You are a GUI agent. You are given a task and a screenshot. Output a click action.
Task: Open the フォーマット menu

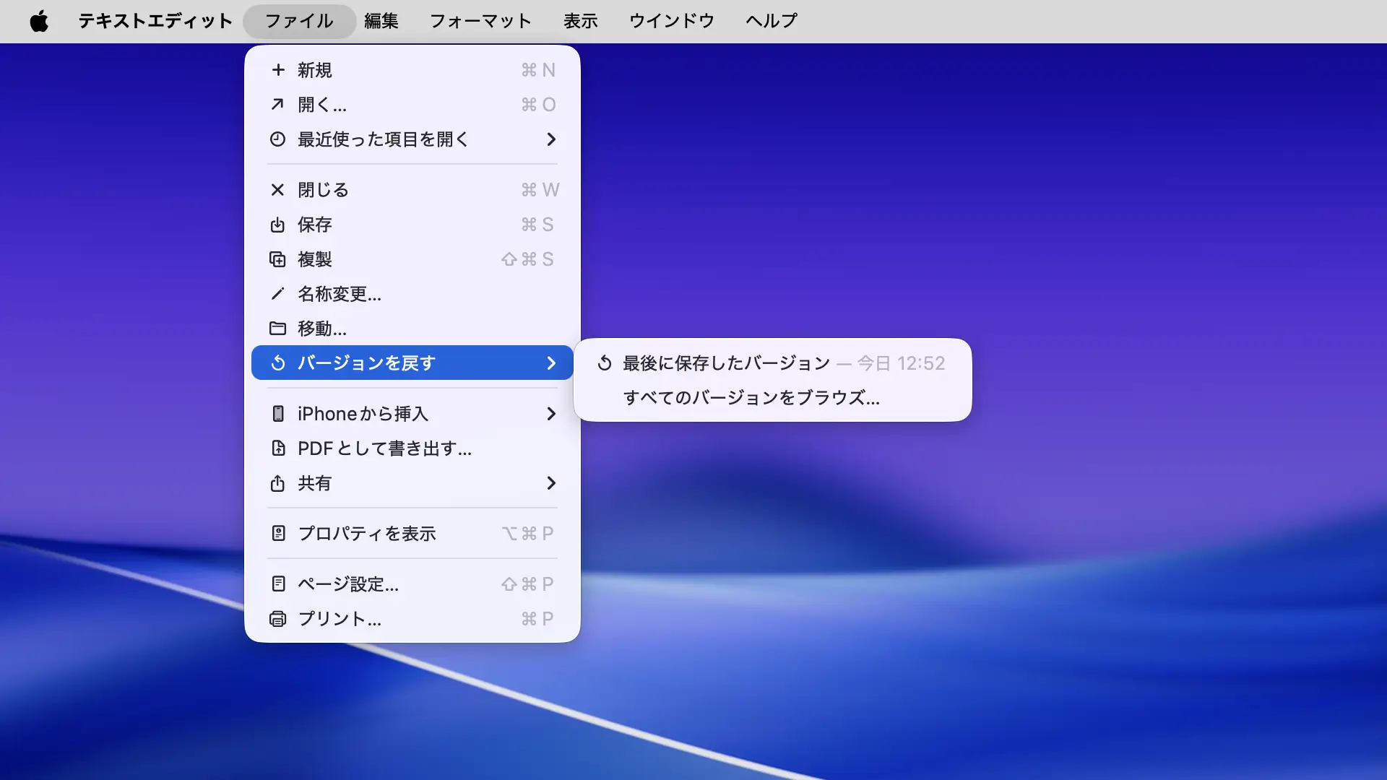pos(480,21)
